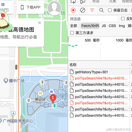Click the 500 毫秒 timeline marker
Image resolution: width=132 pixels, height=132 pixels.
pyautogui.click(x=92, y=40)
